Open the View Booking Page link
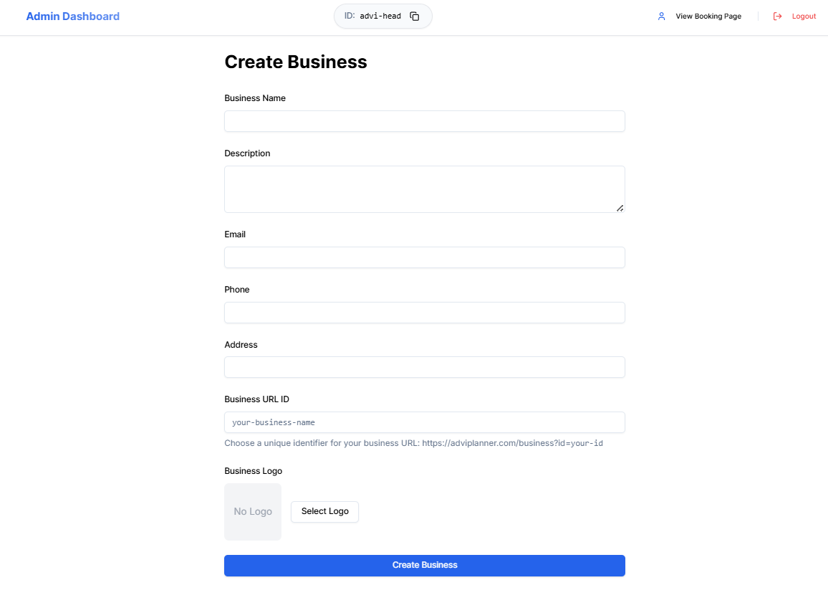828x613 pixels. 708,16
